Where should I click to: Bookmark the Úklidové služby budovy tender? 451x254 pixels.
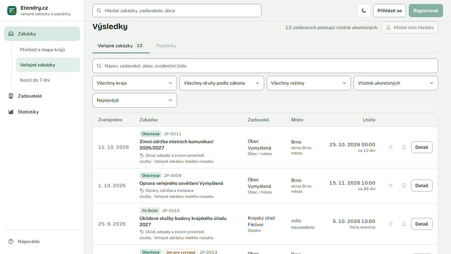click(403, 224)
